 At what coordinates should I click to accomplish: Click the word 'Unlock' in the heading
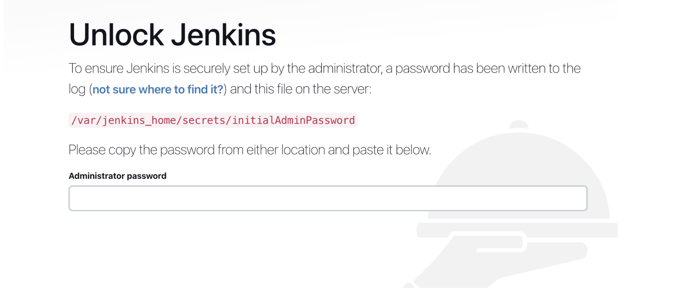[x=116, y=35]
